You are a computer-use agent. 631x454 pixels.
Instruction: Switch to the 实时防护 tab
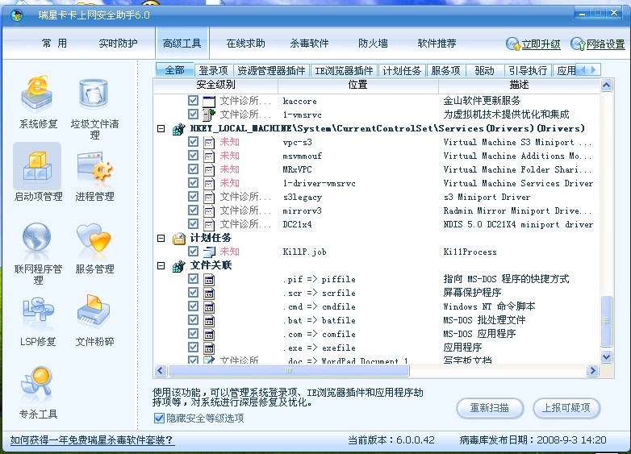119,44
